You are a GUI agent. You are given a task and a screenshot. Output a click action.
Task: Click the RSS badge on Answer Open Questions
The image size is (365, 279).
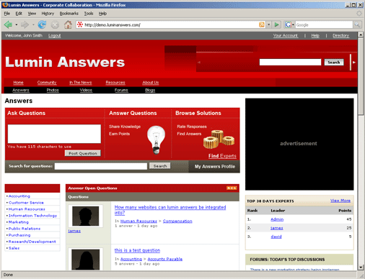232,188
